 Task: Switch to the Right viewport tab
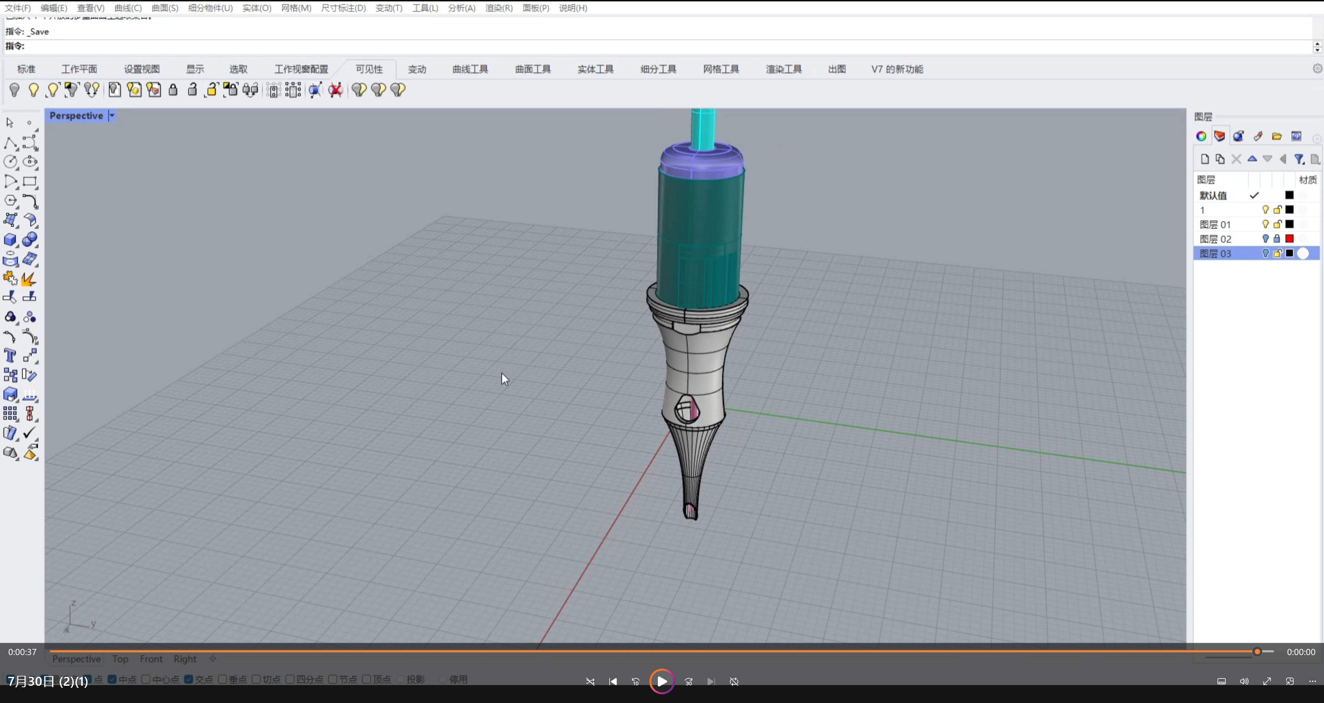click(x=185, y=659)
